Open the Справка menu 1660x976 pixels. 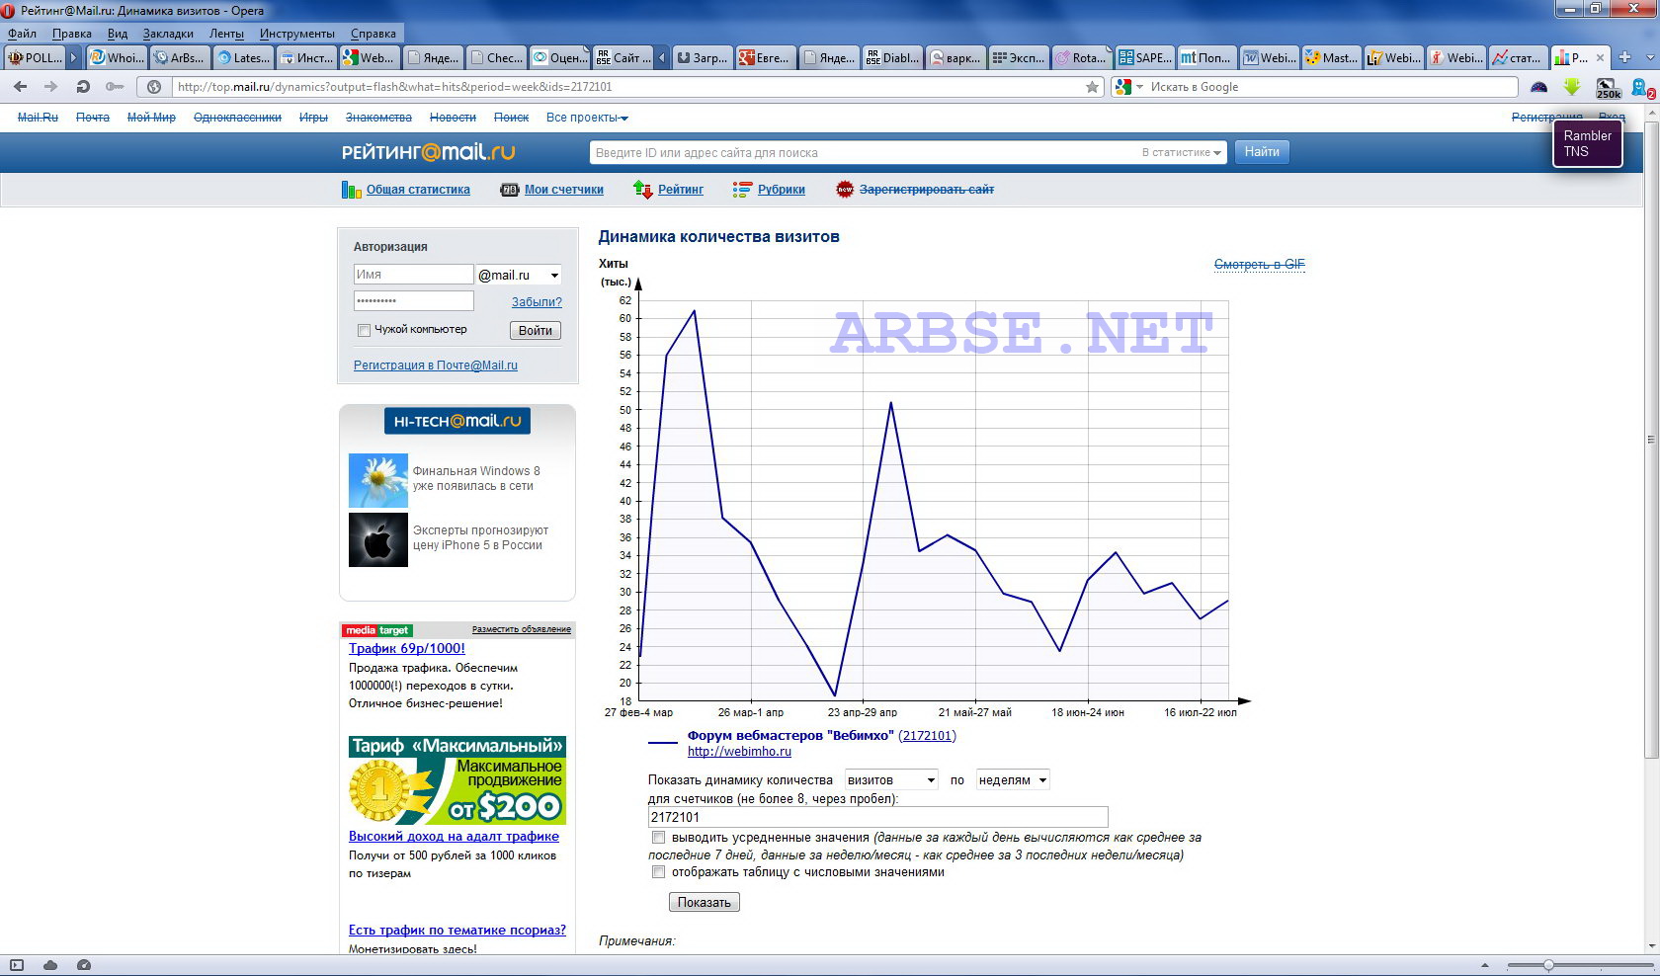[x=373, y=34]
